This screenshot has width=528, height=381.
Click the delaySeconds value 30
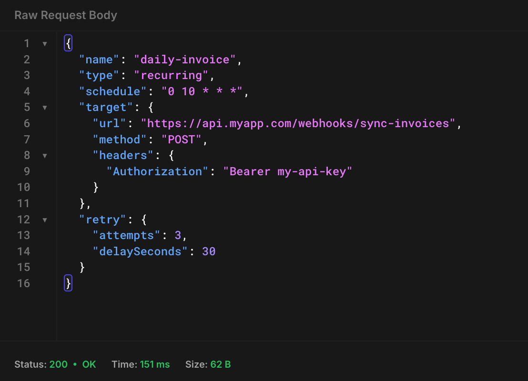pyautogui.click(x=209, y=251)
